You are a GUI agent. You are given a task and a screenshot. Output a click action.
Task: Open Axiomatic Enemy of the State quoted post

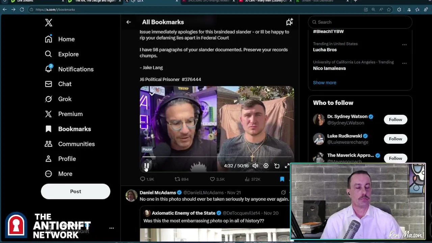click(x=216, y=224)
